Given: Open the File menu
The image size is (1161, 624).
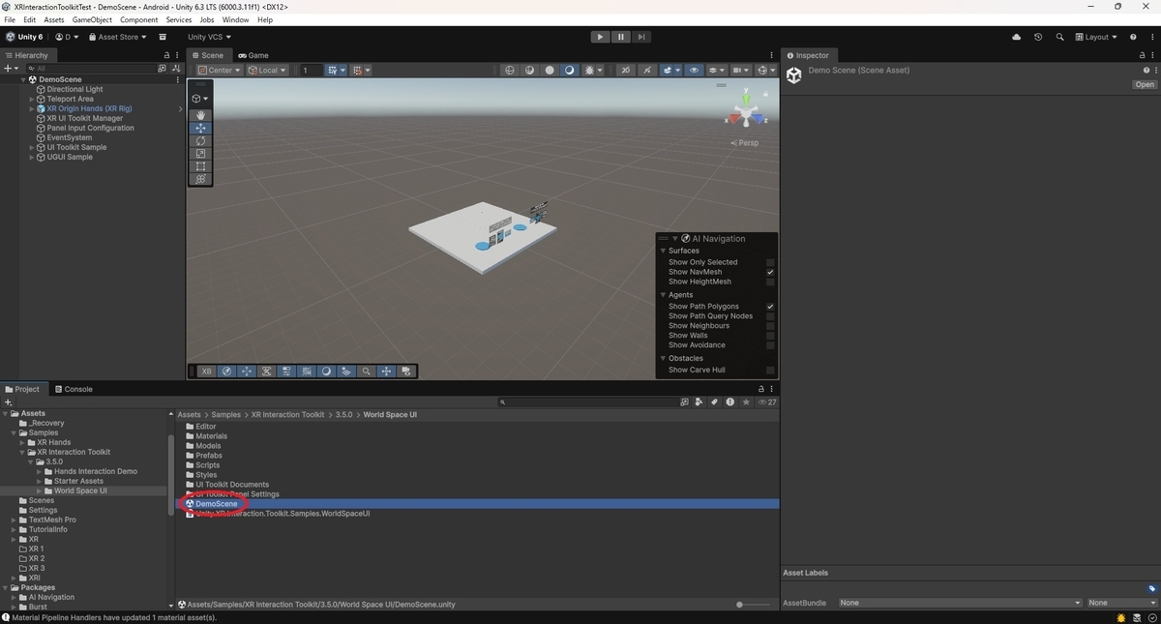Looking at the screenshot, I should coord(10,19).
